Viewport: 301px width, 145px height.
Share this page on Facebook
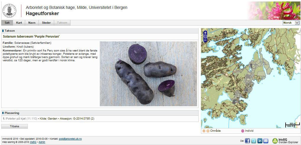247,141
